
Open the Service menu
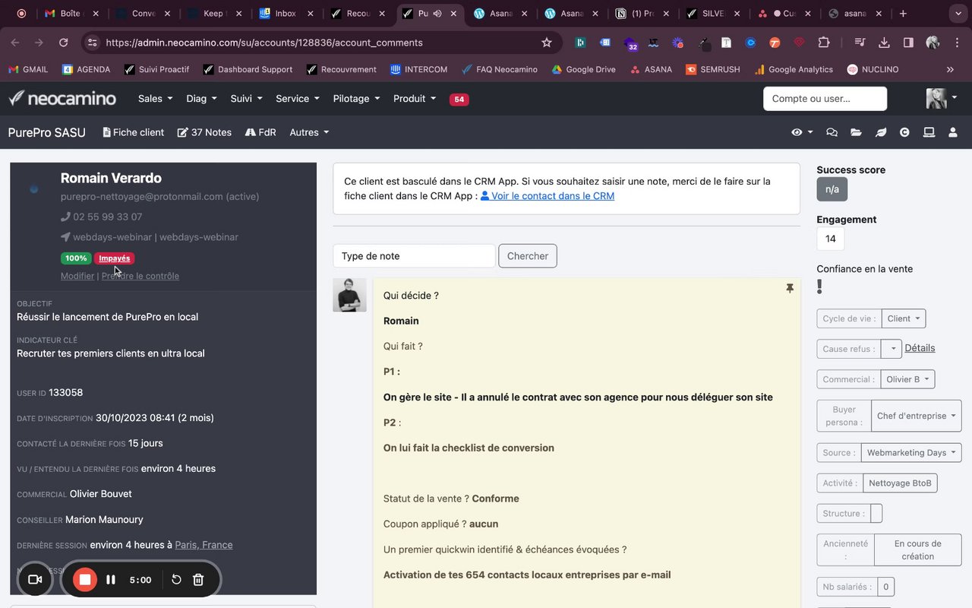click(x=297, y=99)
